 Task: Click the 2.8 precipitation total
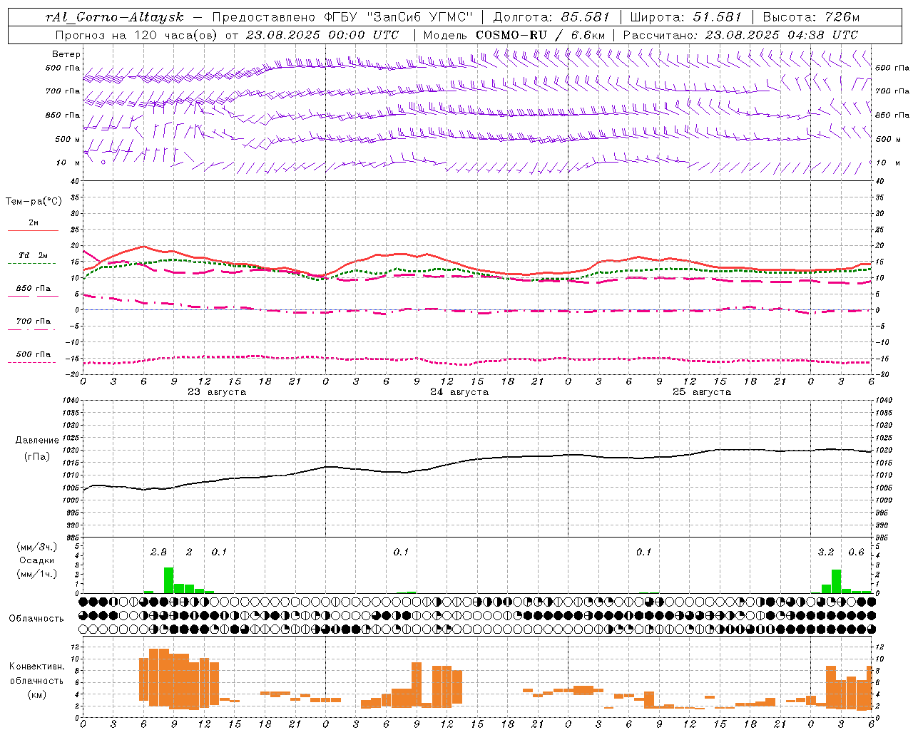click(x=158, y=552)
